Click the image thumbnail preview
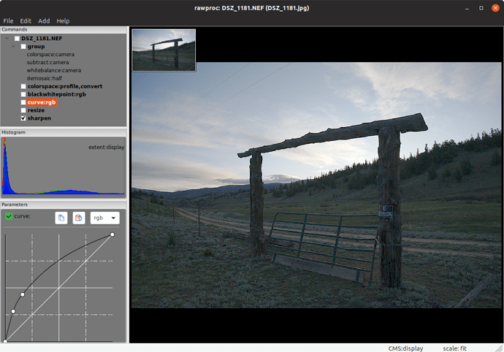 click(x=164, y=50)
